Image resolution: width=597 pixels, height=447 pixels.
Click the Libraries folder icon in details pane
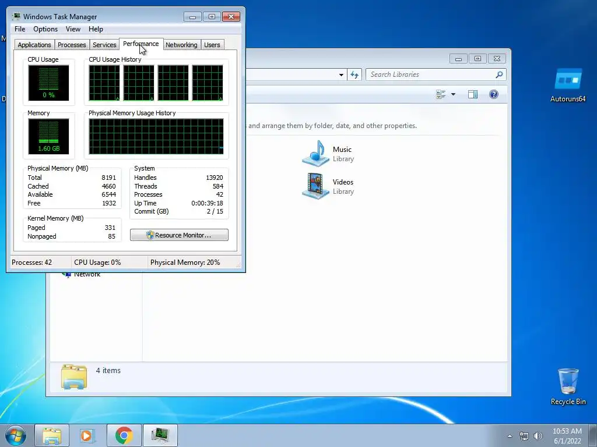click(74, 377)
